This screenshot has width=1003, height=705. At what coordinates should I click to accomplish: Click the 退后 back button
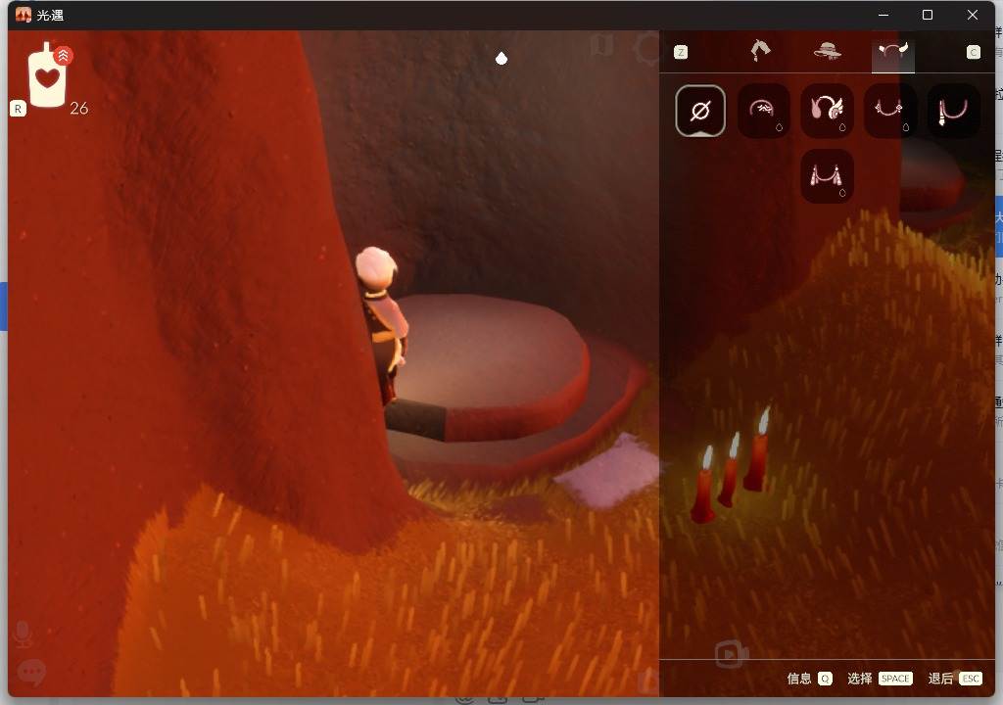[955, 679]
